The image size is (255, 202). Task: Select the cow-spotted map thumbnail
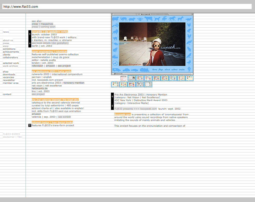(x=140, y=85)
